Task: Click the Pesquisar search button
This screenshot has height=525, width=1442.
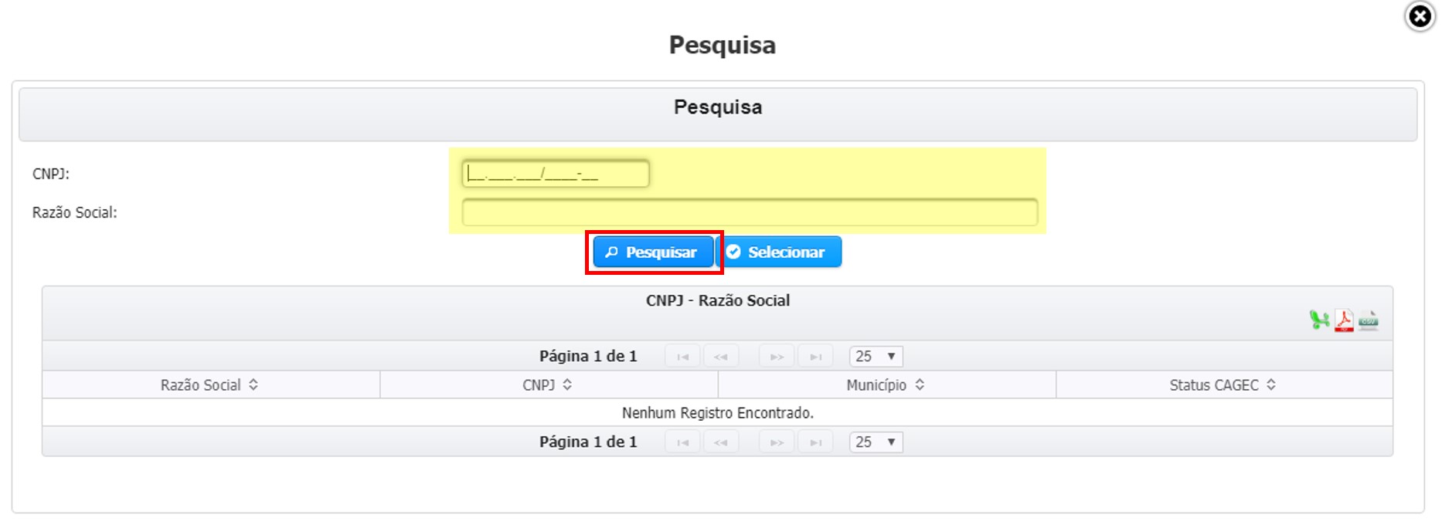Action: pos(653,252)
